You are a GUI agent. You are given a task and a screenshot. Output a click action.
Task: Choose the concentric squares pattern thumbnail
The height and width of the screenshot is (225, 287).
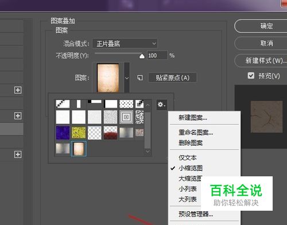(x=126, y=117)
